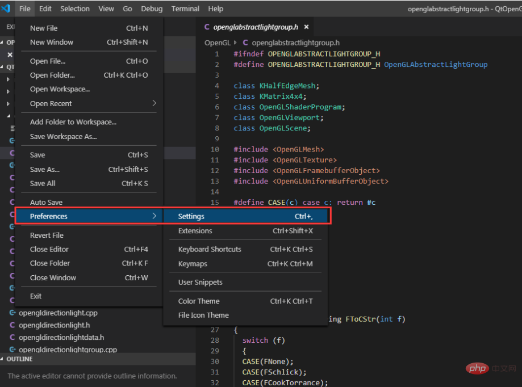Click KHalfEdgeMesh class name in code

(x=287, y=86)
